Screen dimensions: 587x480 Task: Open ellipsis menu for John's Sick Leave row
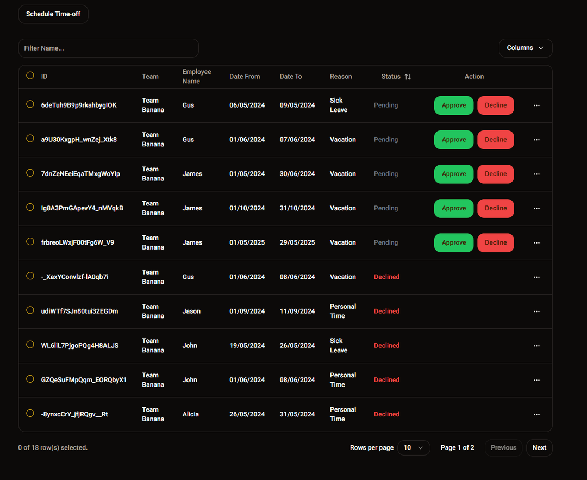(x=536, y=346)
